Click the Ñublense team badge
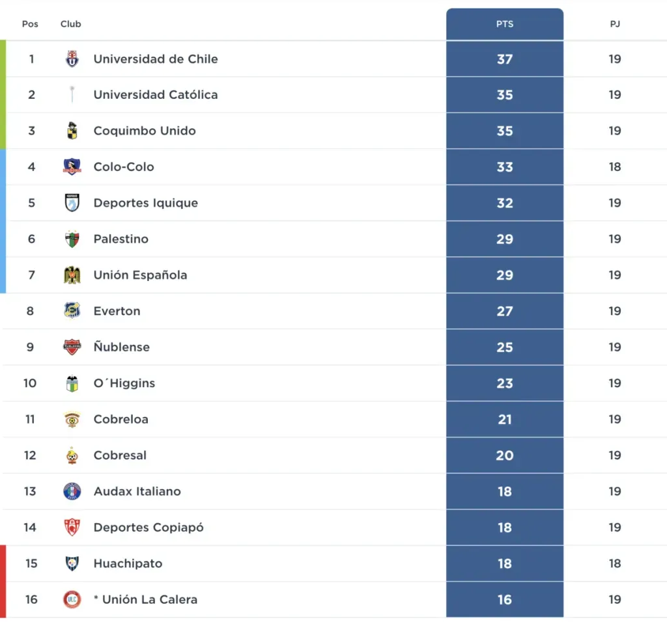The image size is (667, 622). (72, 347)
